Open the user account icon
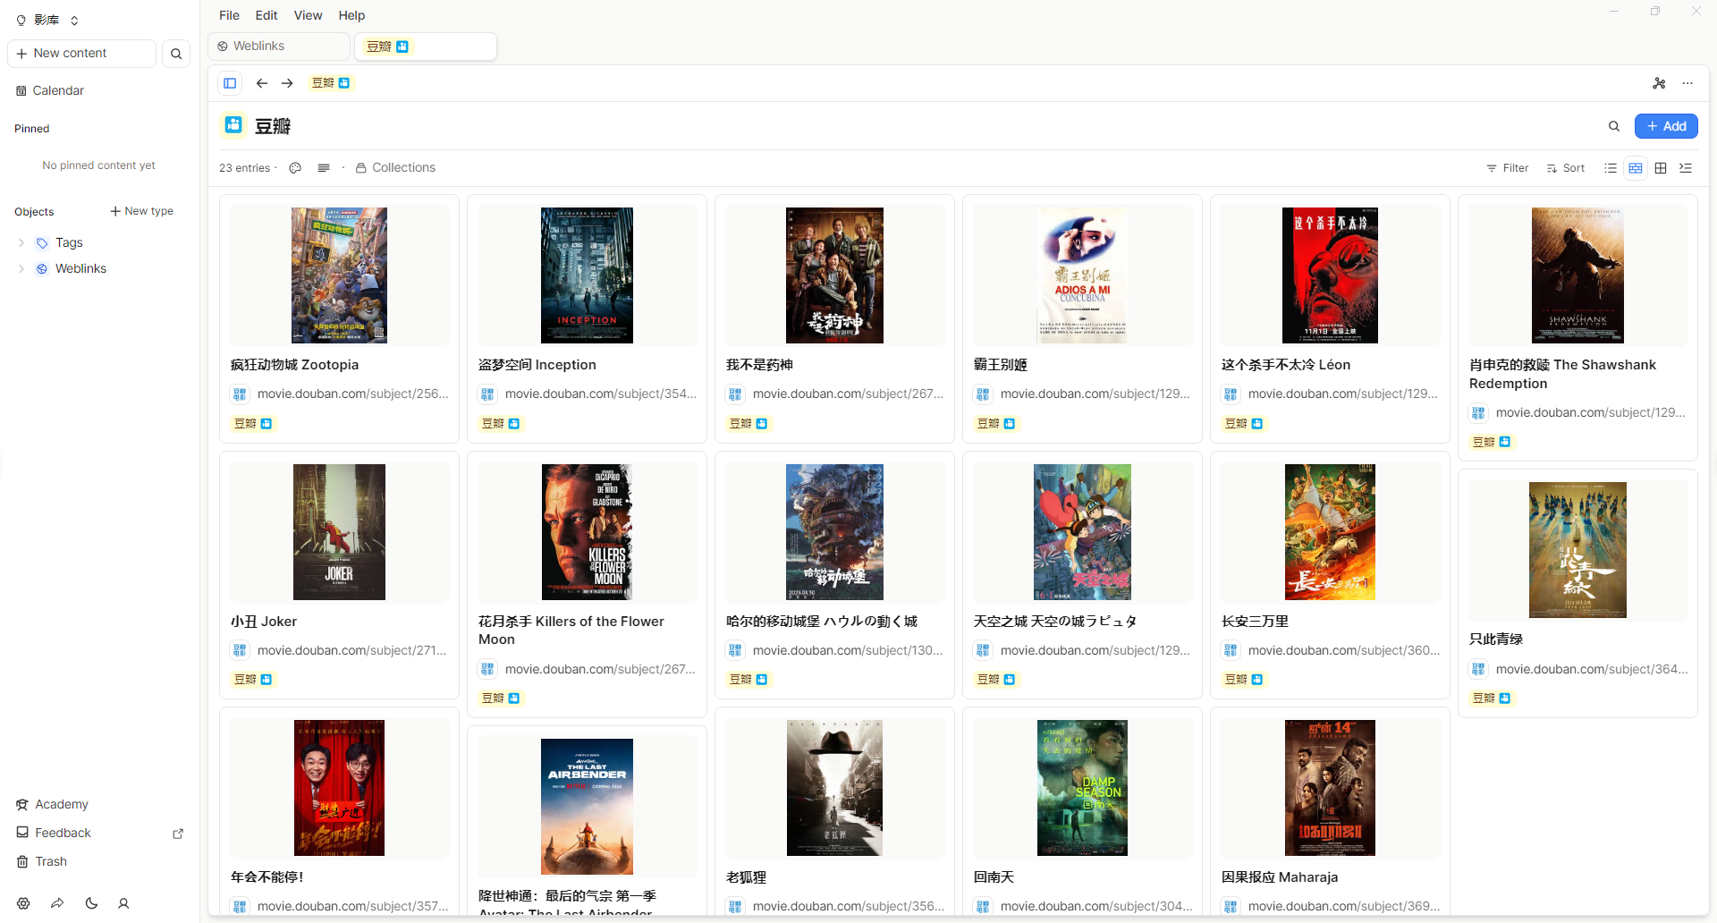The width and height of the screenshot is (1717, 923). pos(123,903)
